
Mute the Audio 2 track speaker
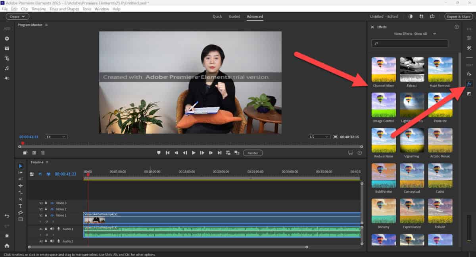pos(52,241)
